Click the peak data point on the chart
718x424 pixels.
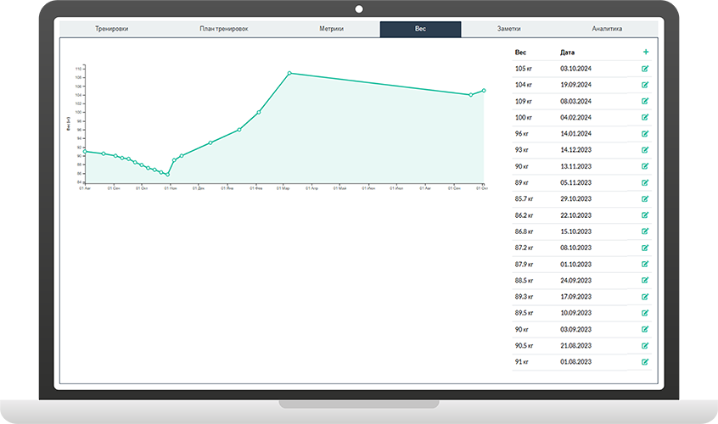[x=289, y=73]
